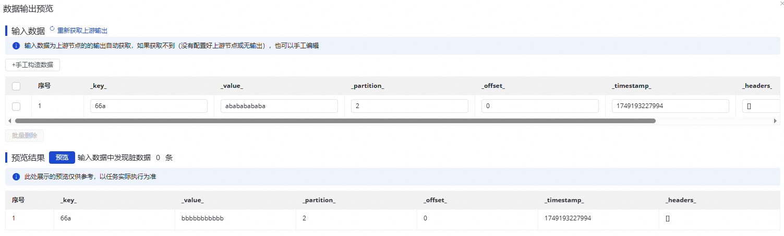Click the _timestamp_ input 1749193227994

670,106
